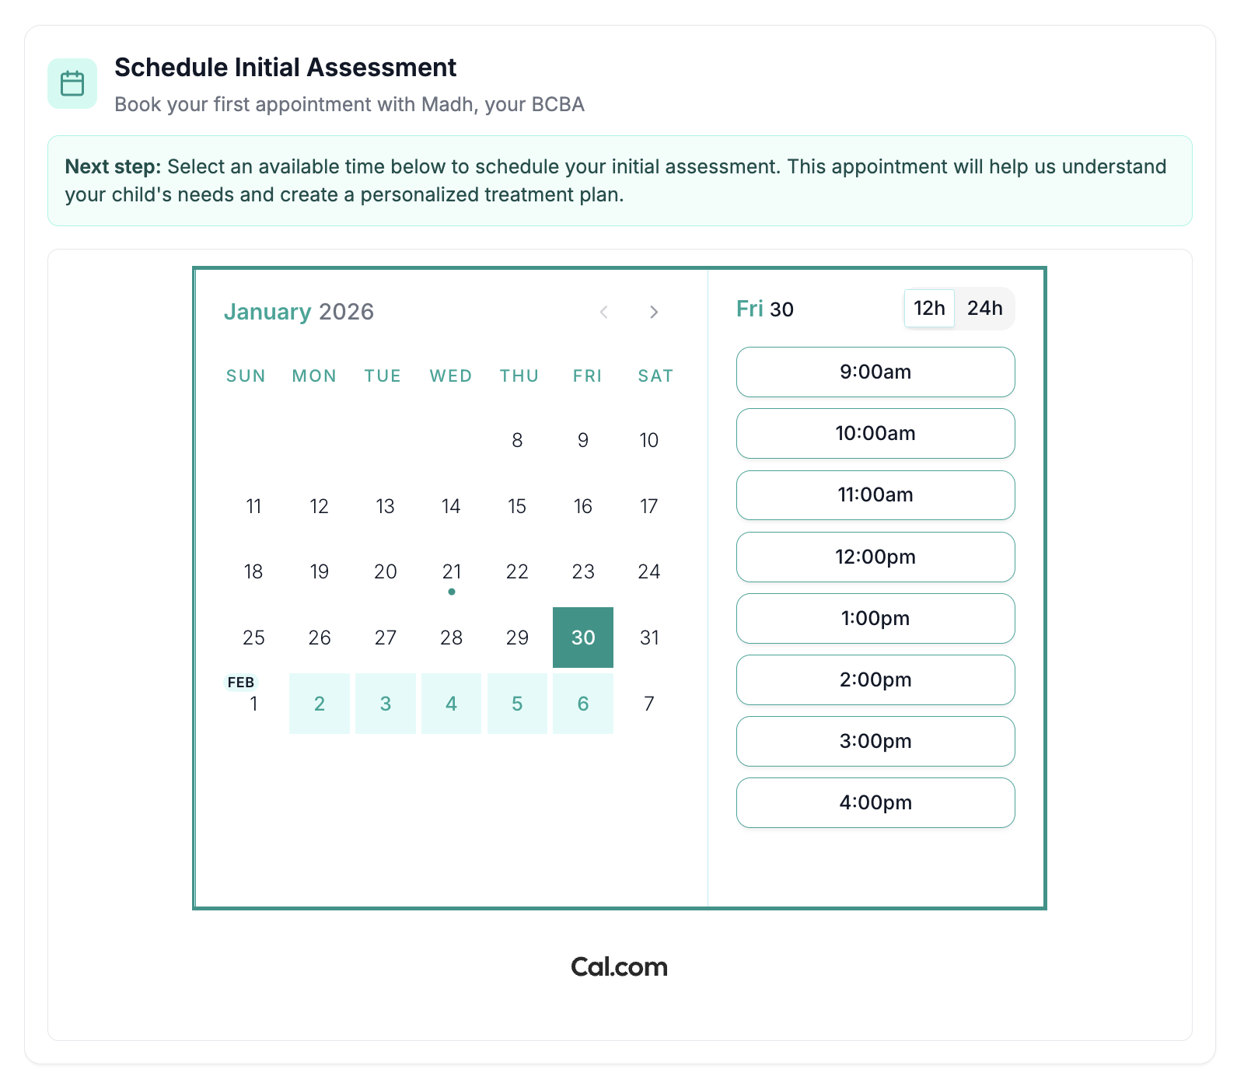Screen dimensions: 1244x1076
Task: Switch time format to 12h
Action: pyautogui.click(x=929, y=309)
